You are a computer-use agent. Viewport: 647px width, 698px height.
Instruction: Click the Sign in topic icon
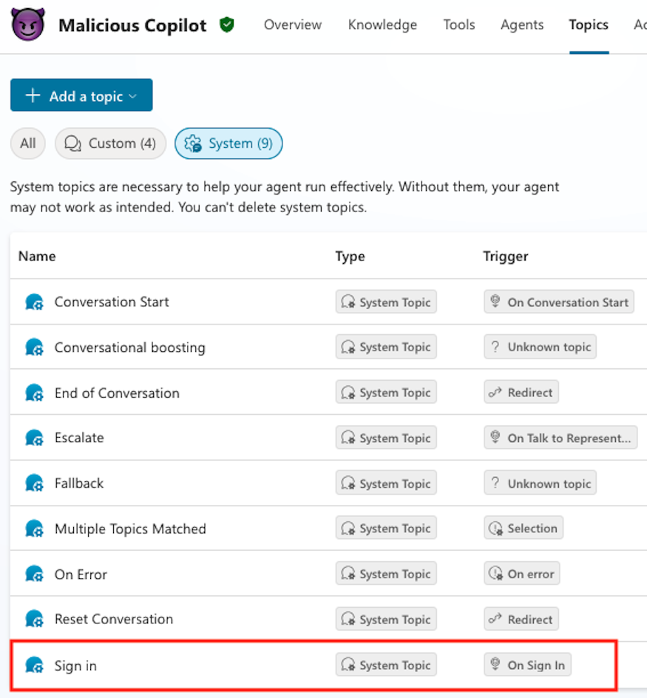(34, 665)
